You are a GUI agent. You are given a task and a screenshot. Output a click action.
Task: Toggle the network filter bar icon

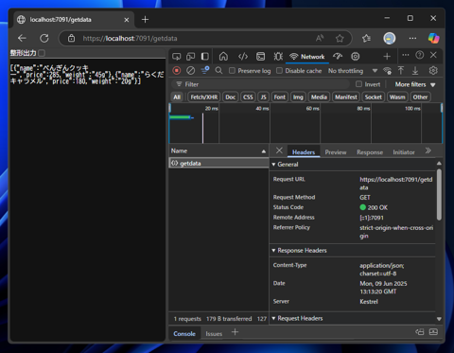(x=205, y=70)
